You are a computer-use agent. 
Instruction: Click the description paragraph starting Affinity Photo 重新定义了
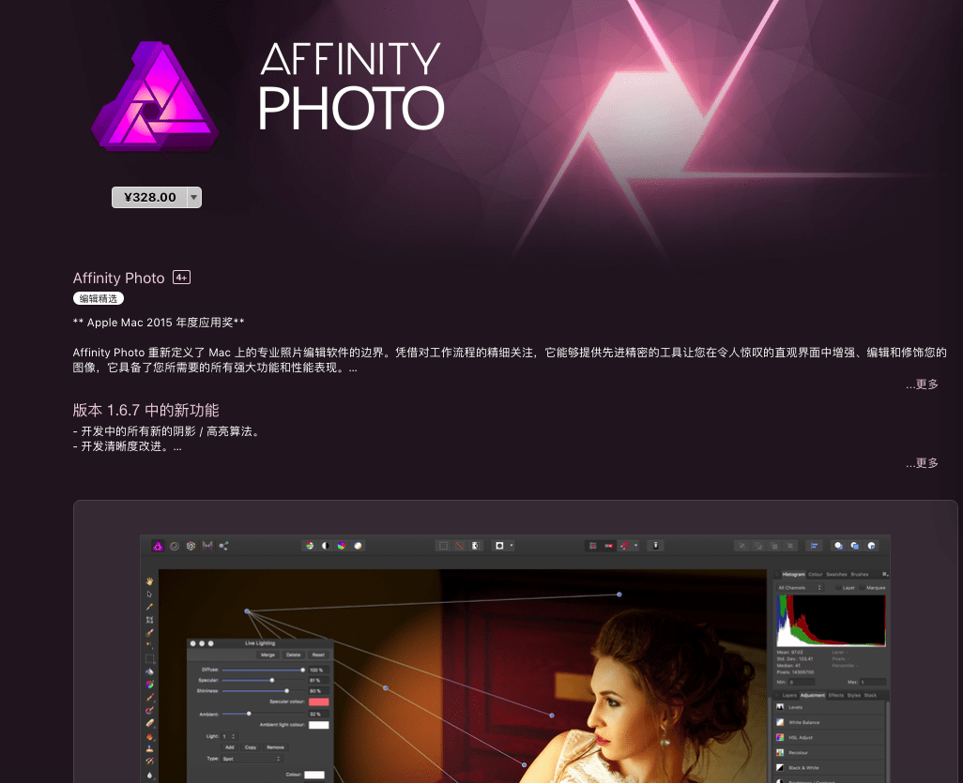click(510, 360)
